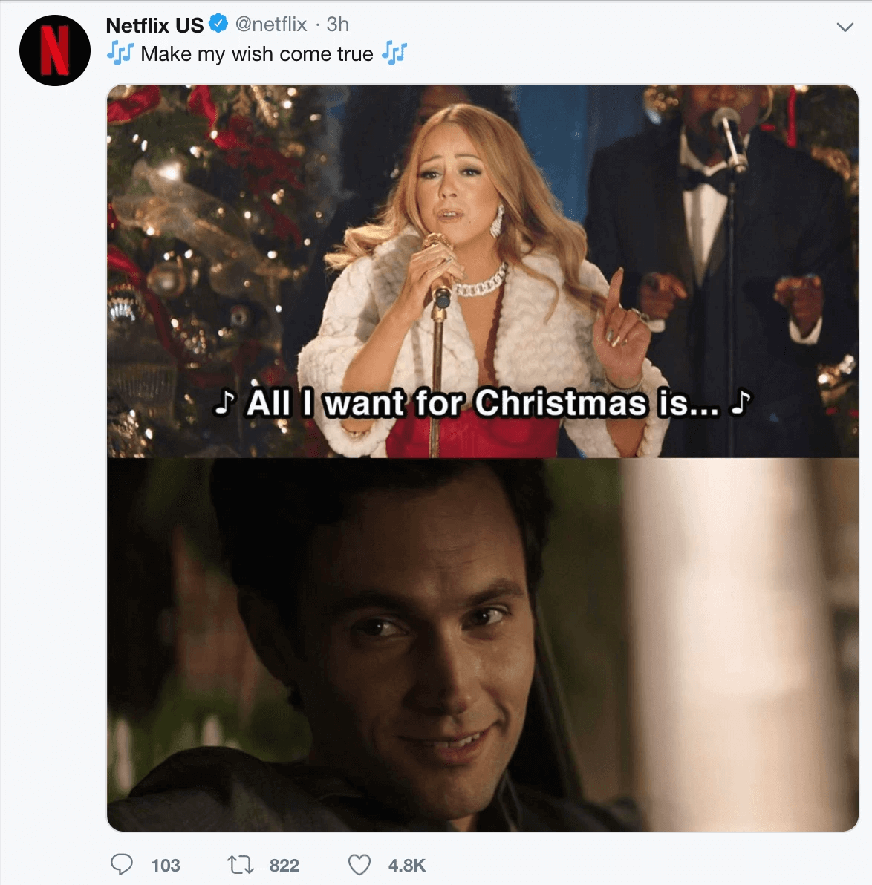Open the Netflix US display name
This screenshot has height=885, width=872.
click(x=154, y=25)
